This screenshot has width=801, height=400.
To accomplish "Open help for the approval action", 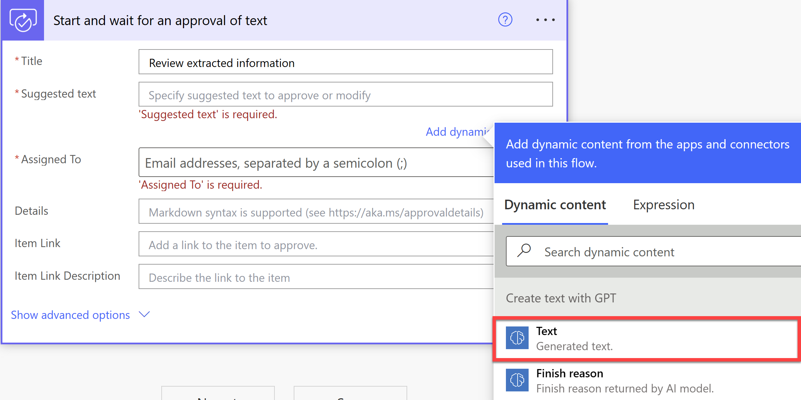I will [505, 20].
